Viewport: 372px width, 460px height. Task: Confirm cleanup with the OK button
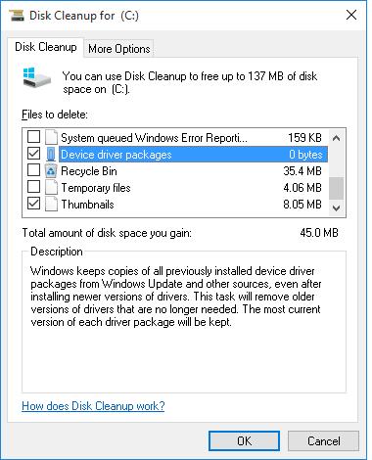point(244,441)
